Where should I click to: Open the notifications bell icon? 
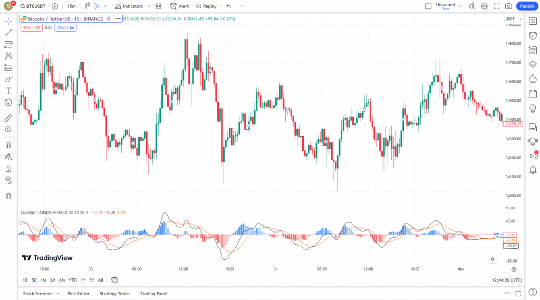click(x=533, y=170)
